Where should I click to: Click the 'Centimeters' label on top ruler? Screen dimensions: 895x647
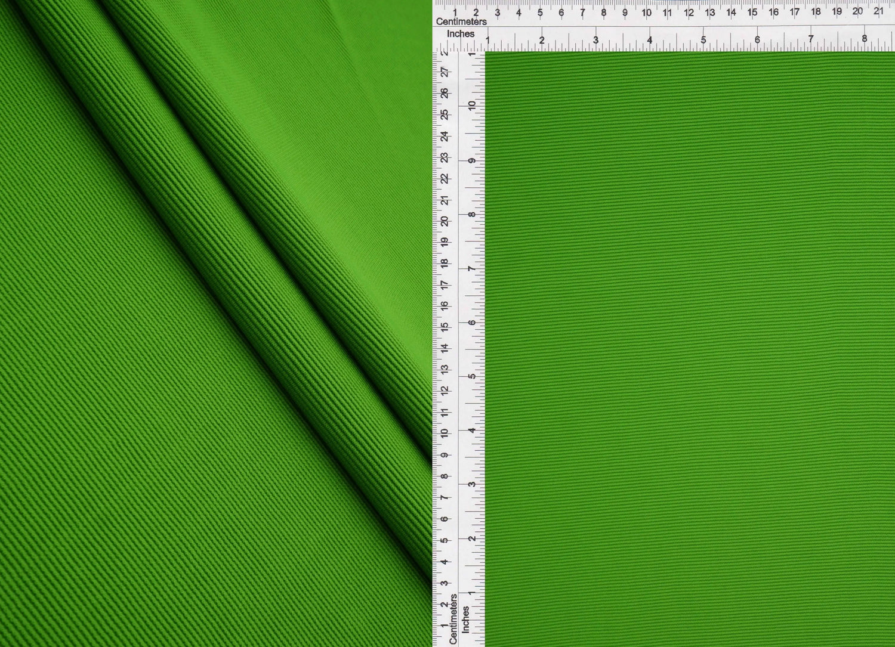click(461, 21)
